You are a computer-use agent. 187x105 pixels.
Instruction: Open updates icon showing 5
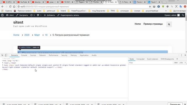coord(32,15)
